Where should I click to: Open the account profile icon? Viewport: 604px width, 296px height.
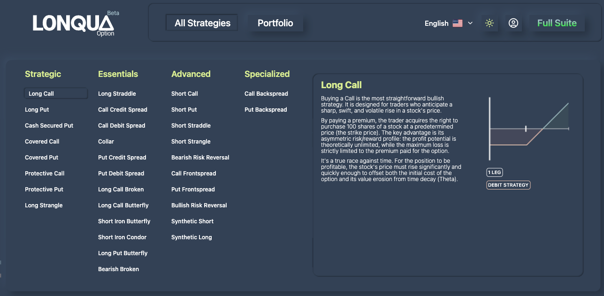[x=513, y=23]
